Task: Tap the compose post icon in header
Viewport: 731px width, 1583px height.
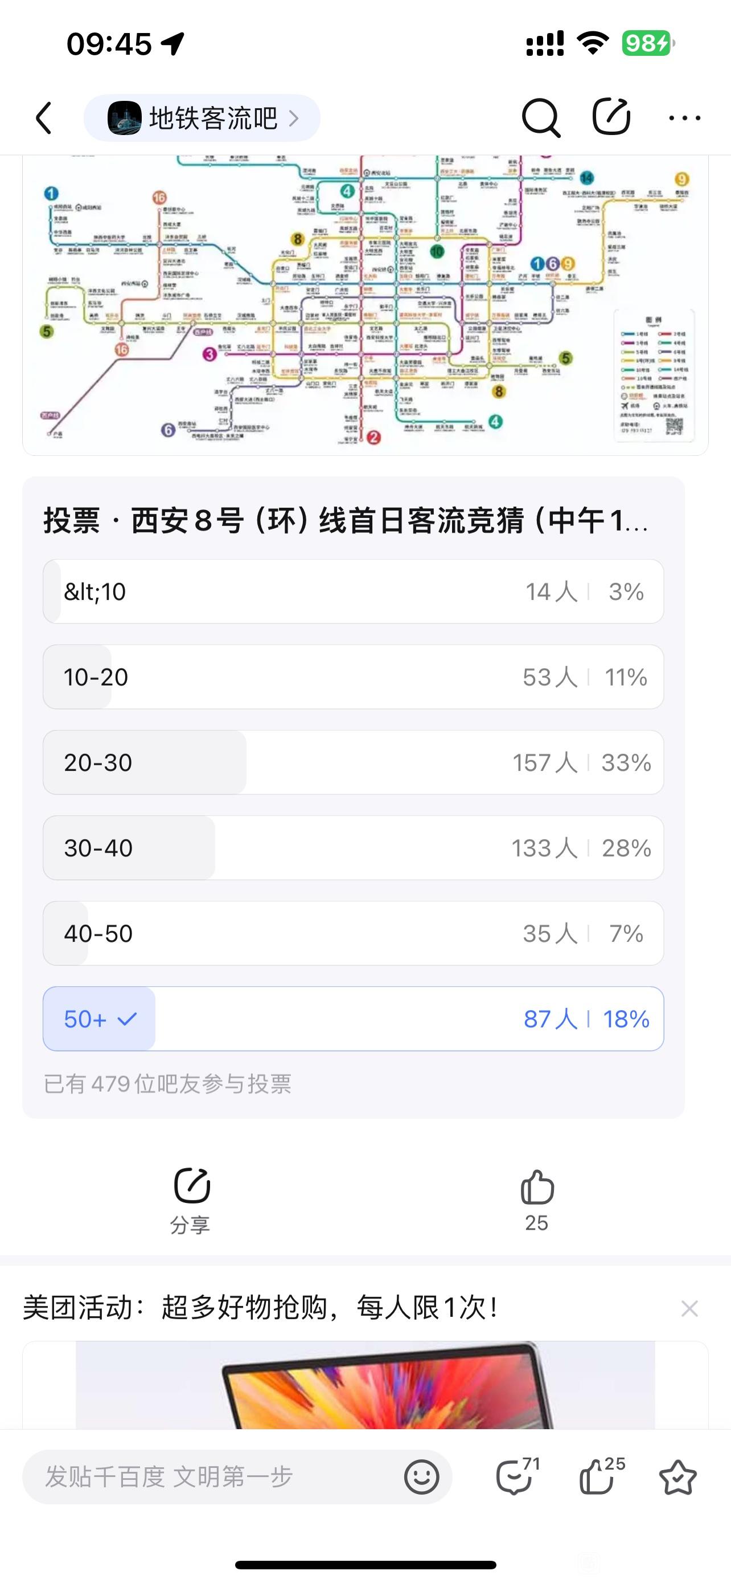Action: tap(611, 116)
